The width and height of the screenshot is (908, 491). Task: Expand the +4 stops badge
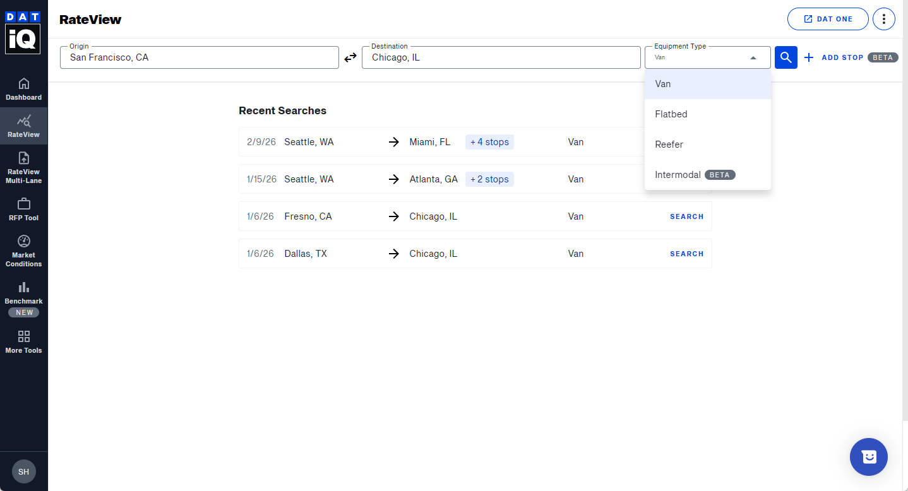click(489, 142)
